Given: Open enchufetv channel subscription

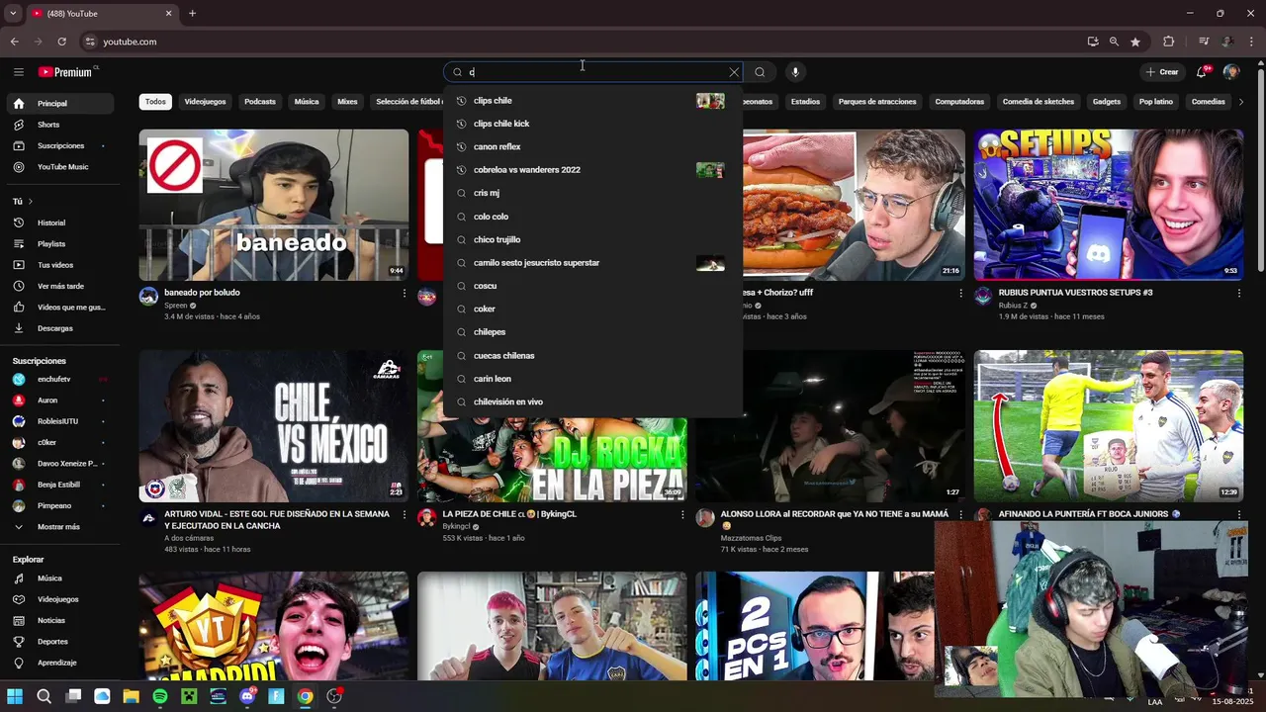Looking at the screenshot, I should click(x=59, y=379).
